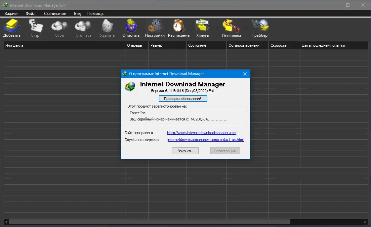
Task: Click the Очистить completed downloads icon
Action: click(131, 27)
